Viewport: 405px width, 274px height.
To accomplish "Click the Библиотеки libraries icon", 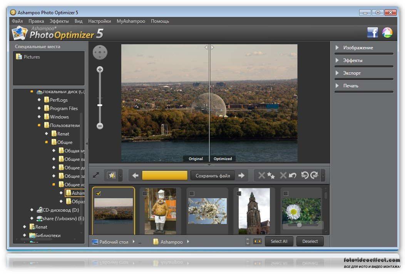I will click(x=32, y=235).
